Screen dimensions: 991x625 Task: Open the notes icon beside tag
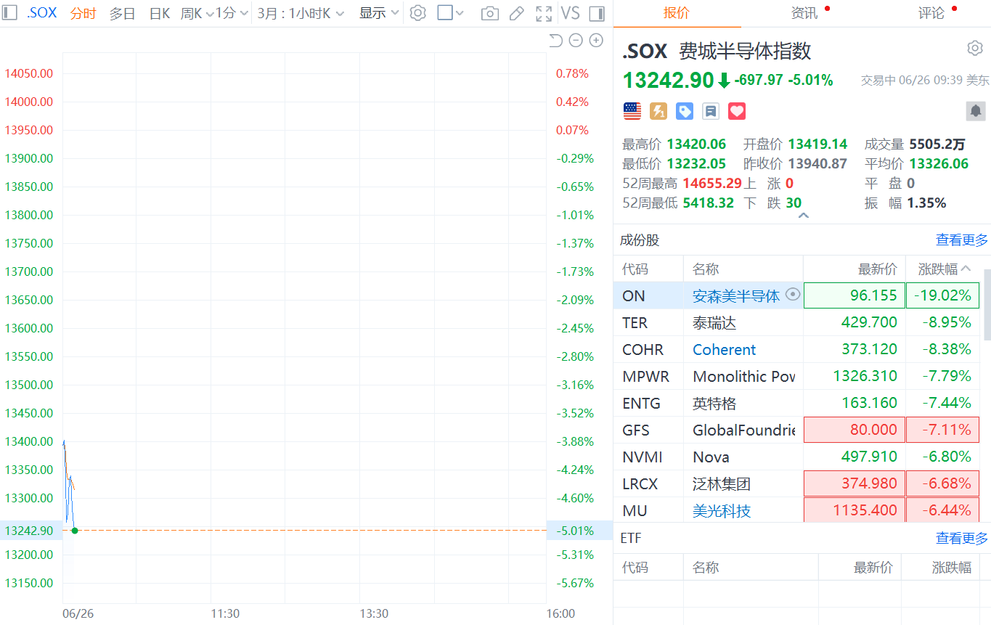711,111
